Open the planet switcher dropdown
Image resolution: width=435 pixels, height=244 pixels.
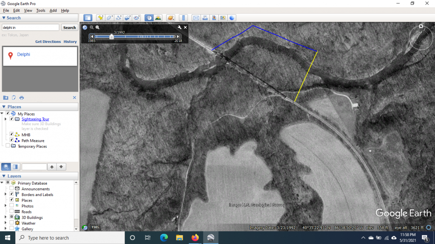(x=171, y=18)
